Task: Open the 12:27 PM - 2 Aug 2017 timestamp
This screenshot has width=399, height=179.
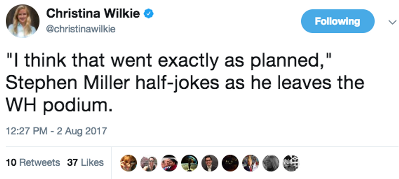Action: pos(56,131)
